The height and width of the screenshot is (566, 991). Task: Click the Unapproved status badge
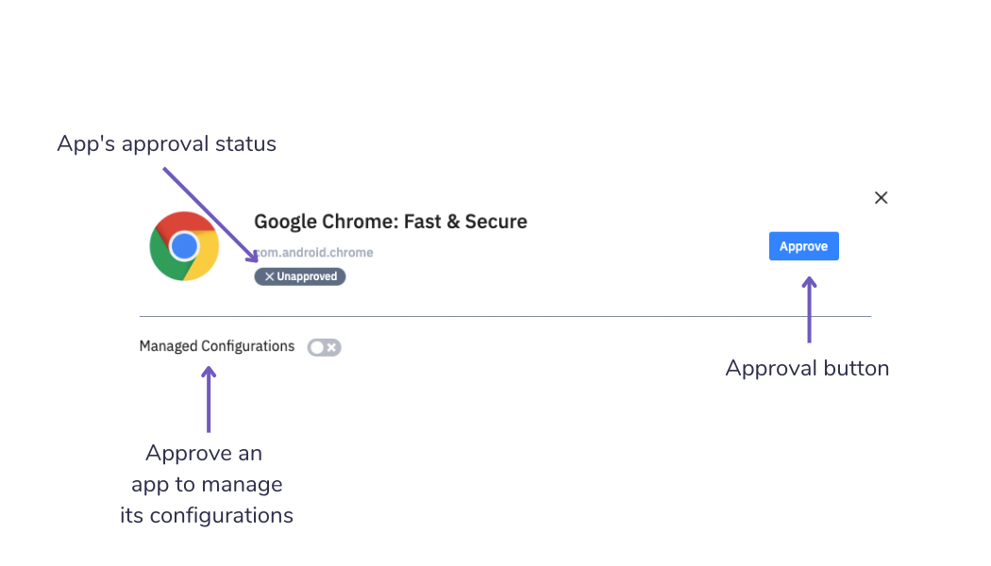click(299, 275)
